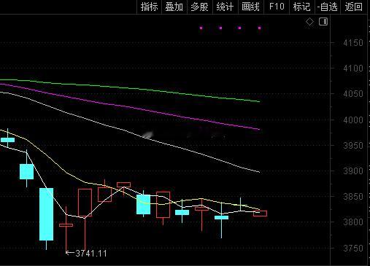Open the F10 company info
370x266 pixels.
[x=277, y=7]
